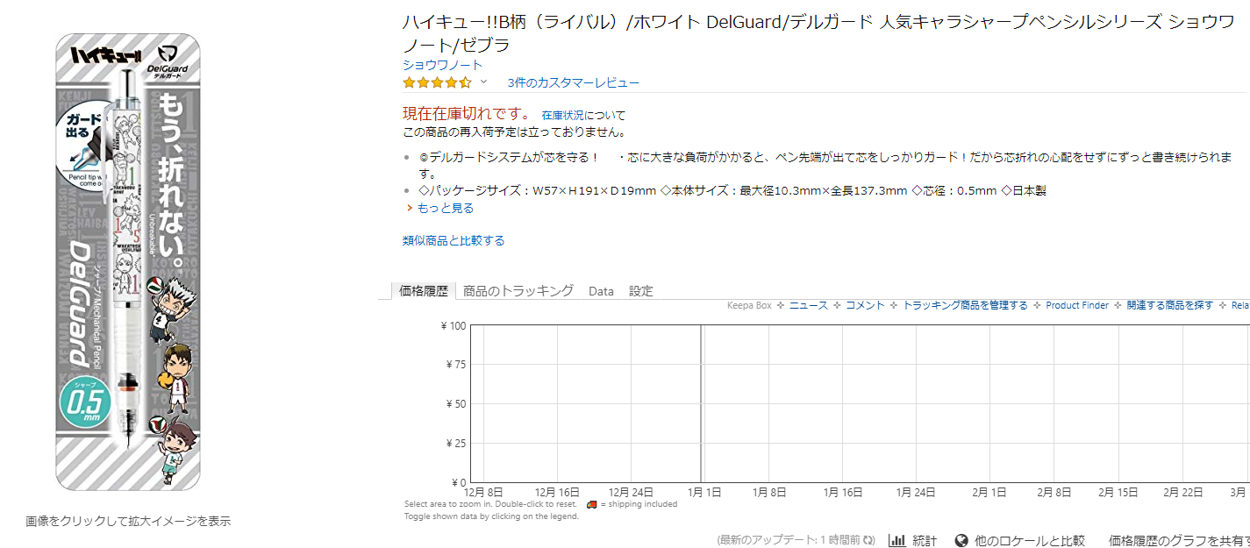Click the shipping truck legend icon
Viewport: 1250px width, 548px height.
(x=592, y=504)
